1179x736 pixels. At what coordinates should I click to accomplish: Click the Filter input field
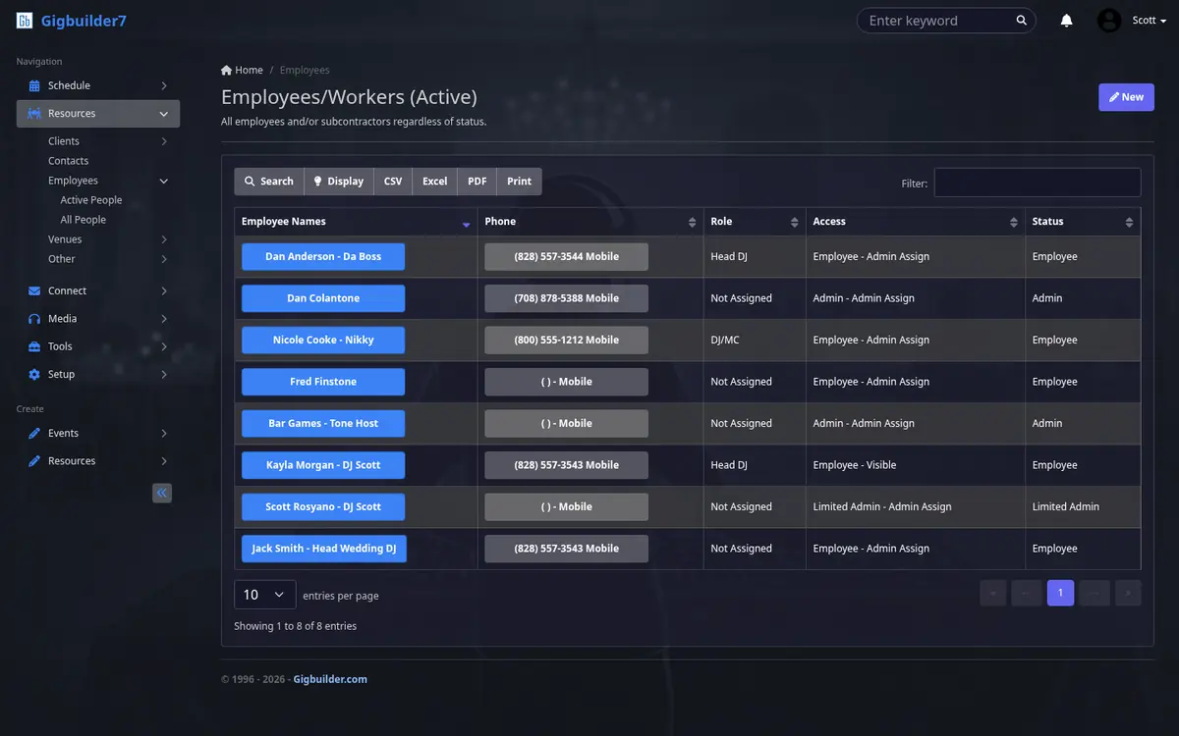(x=1038, y=183)
